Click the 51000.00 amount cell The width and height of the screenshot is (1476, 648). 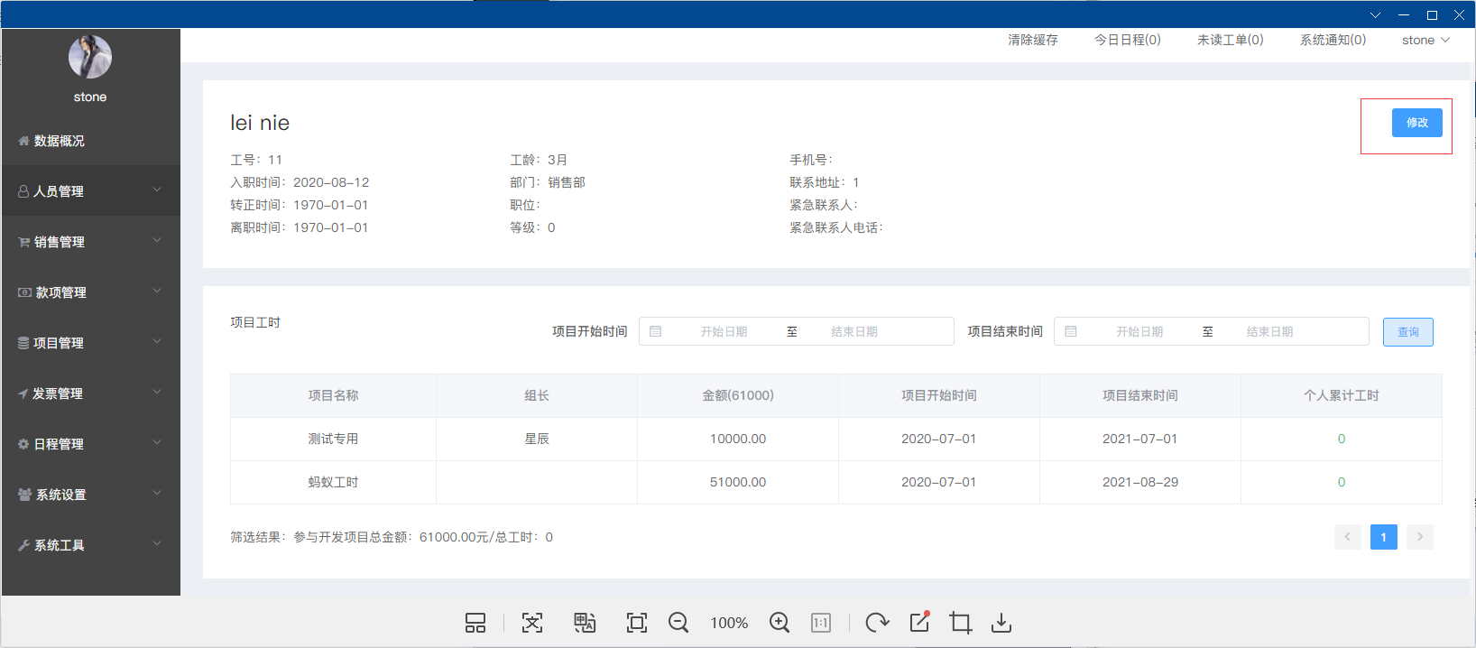[738, 482]
